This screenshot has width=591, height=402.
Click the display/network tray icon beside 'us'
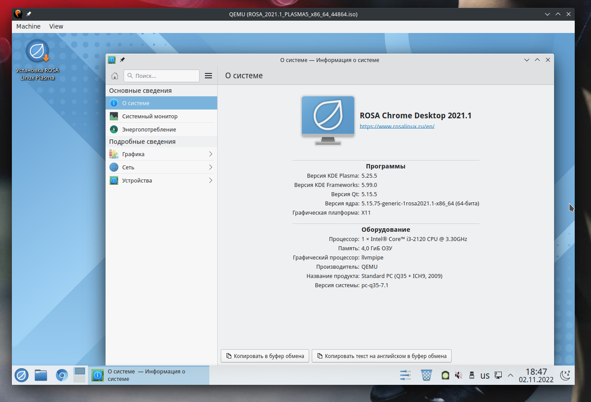pos(498,375)
